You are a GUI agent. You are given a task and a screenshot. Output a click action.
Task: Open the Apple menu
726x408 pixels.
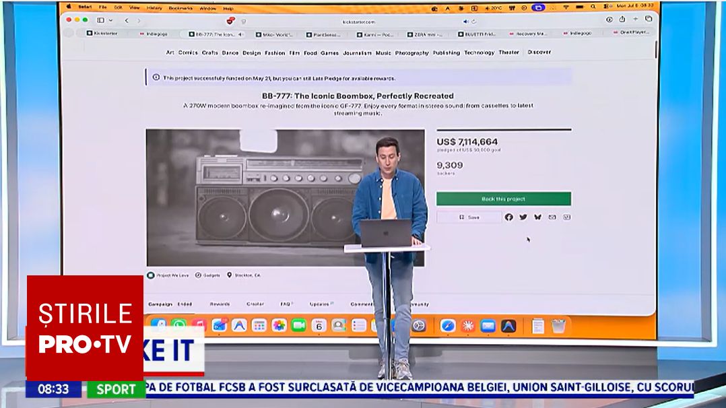[x=69, y=7]
